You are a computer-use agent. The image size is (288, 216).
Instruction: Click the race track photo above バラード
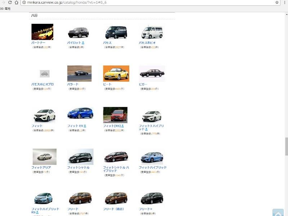(x=79, y=73)
